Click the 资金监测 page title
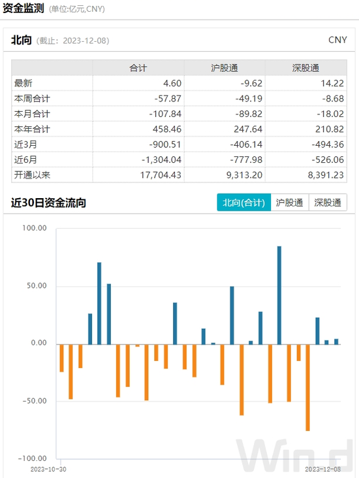 (x=23, y=9)
